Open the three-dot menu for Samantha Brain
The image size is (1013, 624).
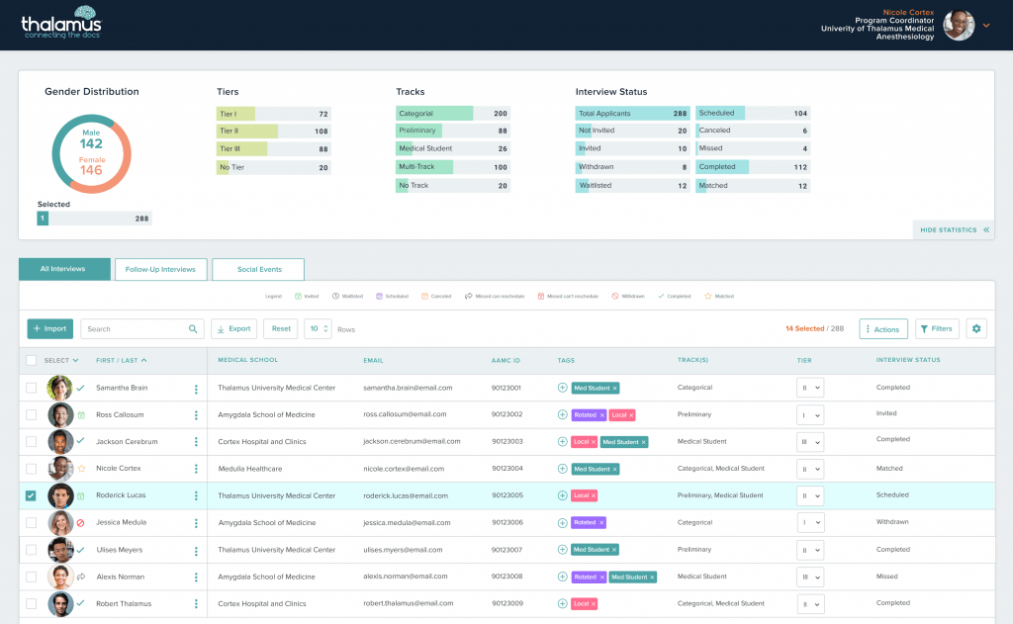coord(196,388)
